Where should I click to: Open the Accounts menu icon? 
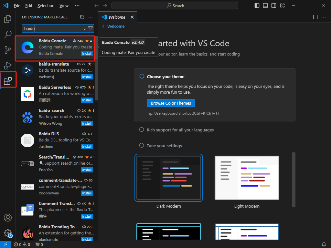[8, 218]
